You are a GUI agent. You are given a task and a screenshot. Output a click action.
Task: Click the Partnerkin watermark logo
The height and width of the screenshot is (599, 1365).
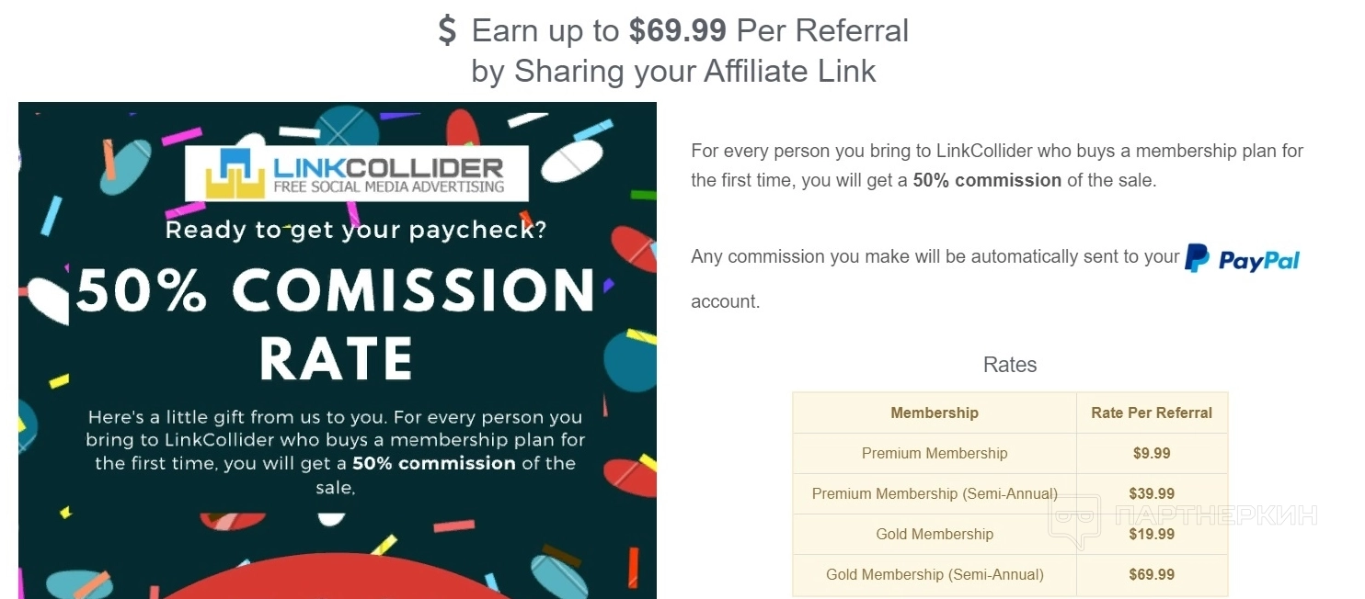point(1183,515)
